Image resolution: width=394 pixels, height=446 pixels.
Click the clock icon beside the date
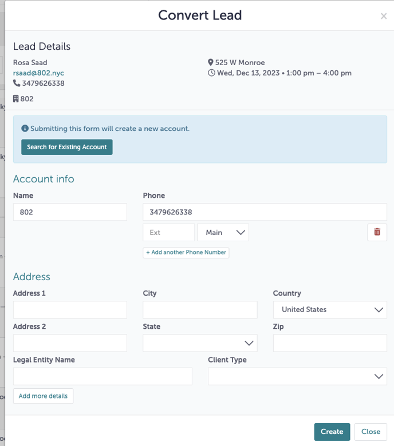pyautogui.click(x=211, y=73)
